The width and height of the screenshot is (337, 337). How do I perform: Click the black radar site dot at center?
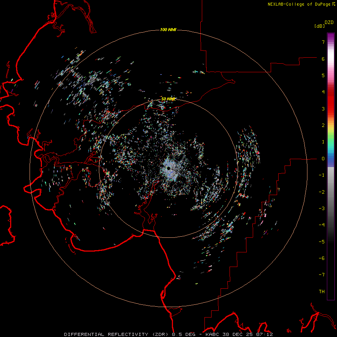tap(168, 168)
